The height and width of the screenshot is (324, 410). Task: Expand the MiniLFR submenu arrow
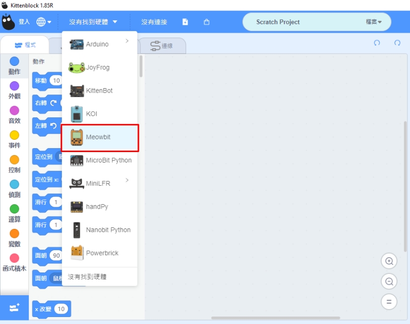pos(127,180)
